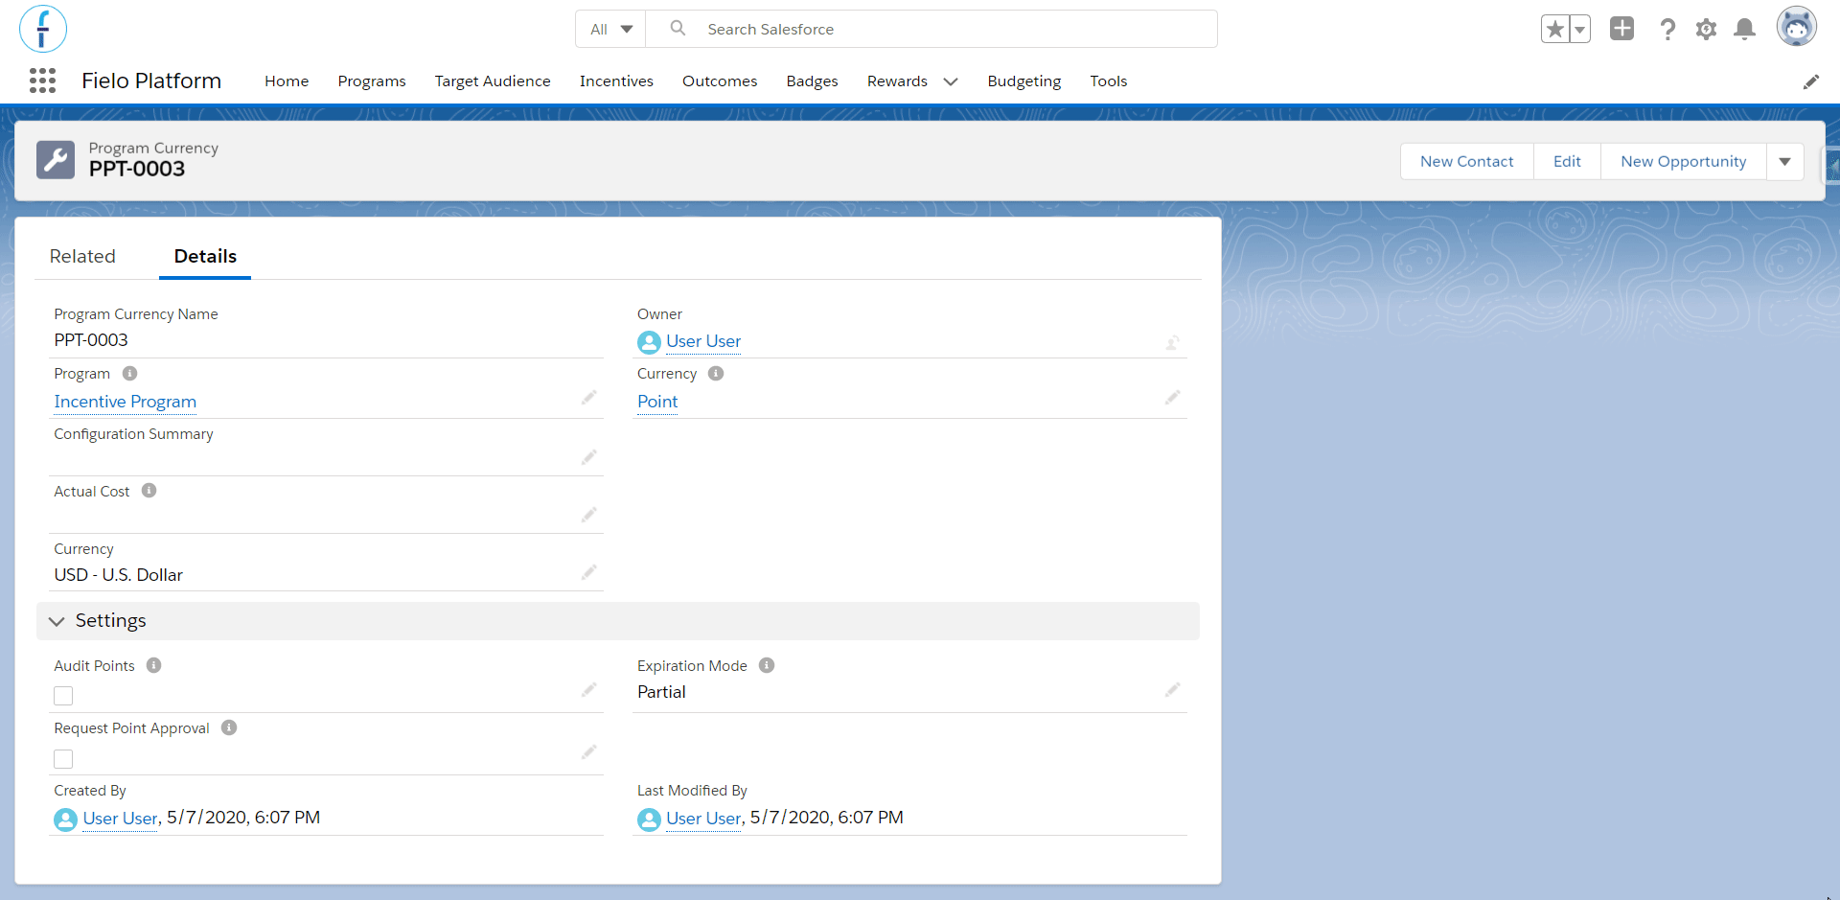Edit Actual Cost pencil icon

588,515
